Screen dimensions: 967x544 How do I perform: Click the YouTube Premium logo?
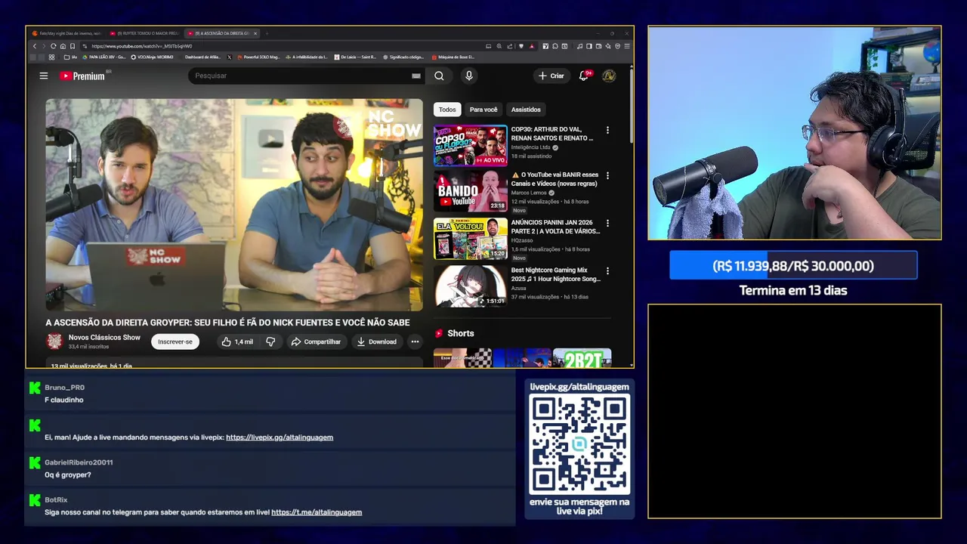pyautogui.click(x=82, y=76)
